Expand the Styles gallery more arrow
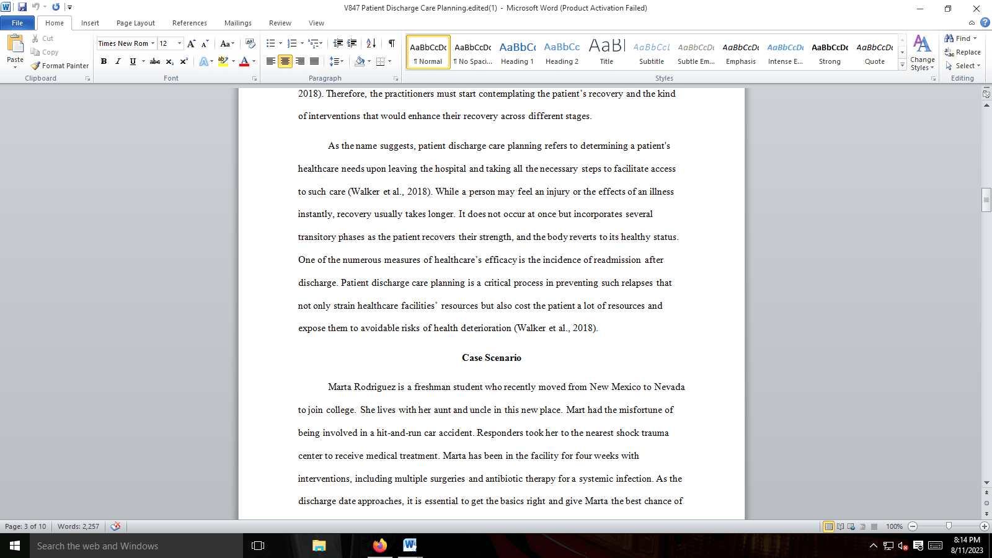 click(902, 66)
